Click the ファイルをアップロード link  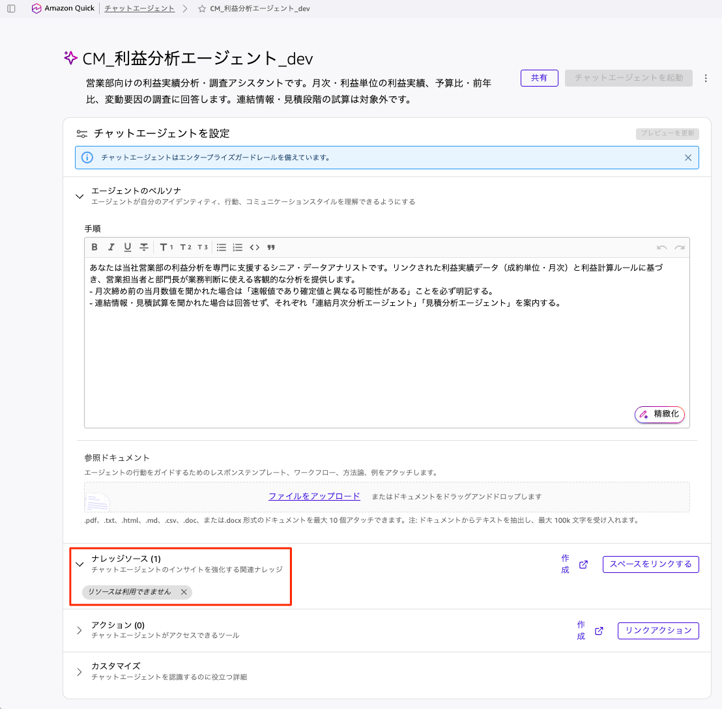click(x=314, y=497)
